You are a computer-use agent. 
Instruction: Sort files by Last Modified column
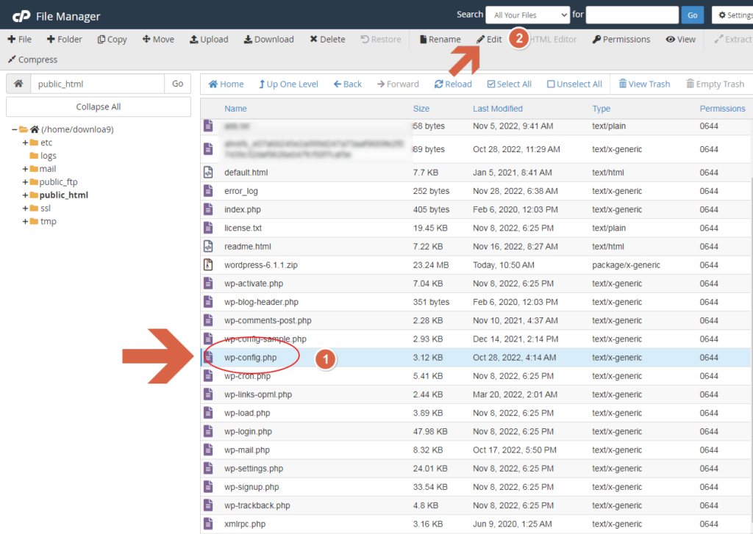[x=498, y=109]
